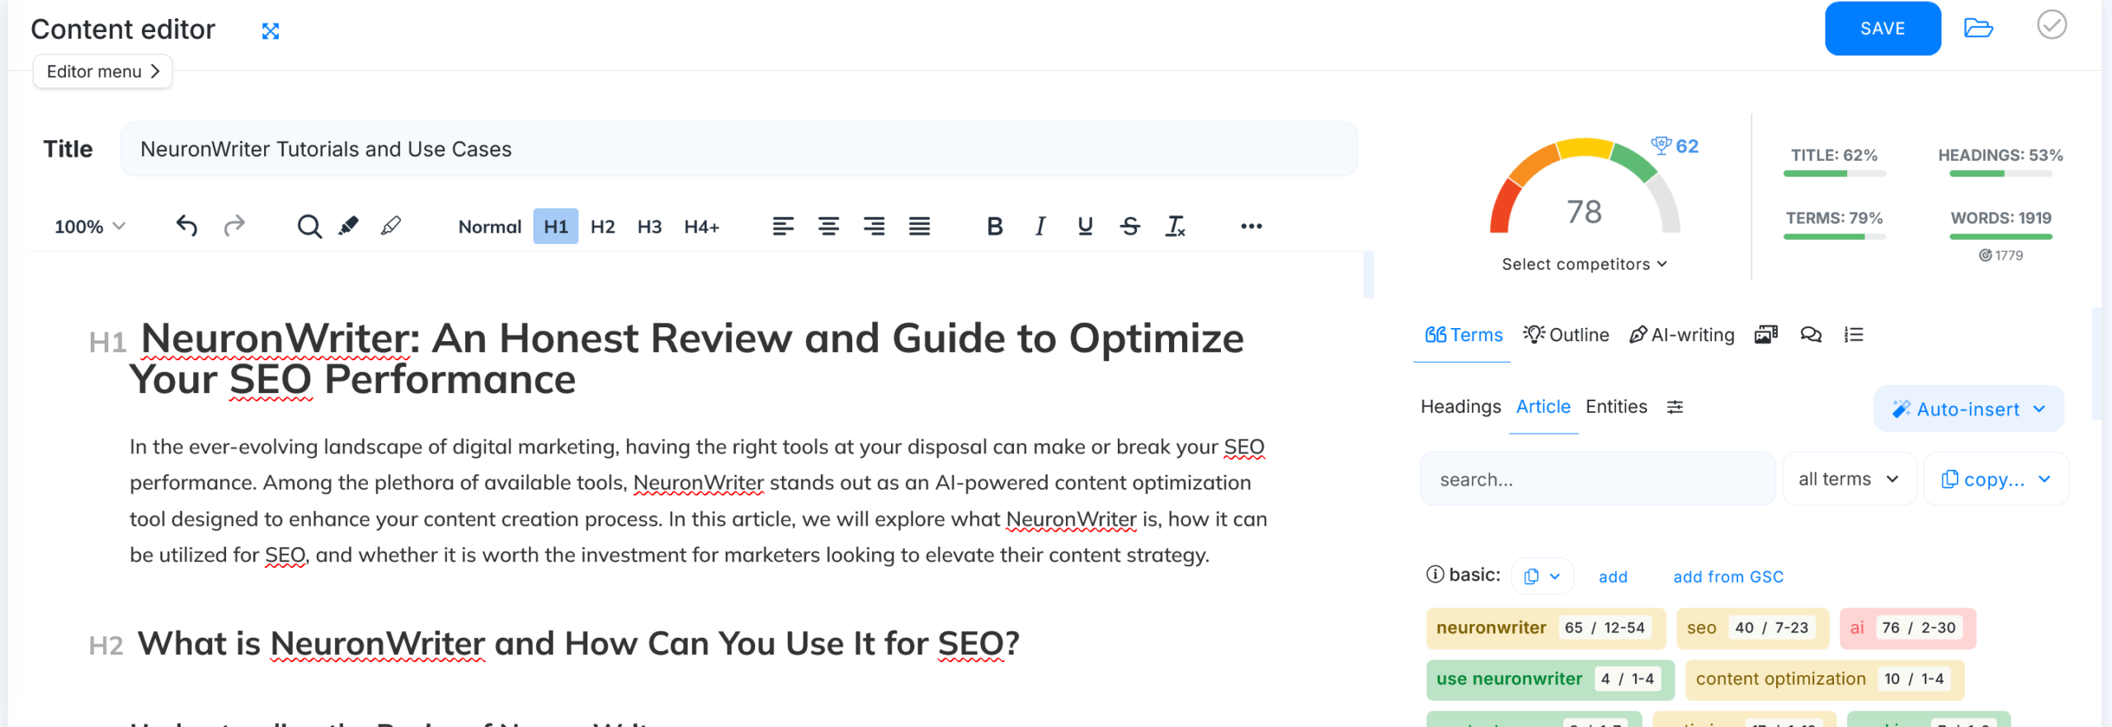Open the images panel icon
The height and width of the screenshot is (727, 2112).
click(x=1765, y=335)
